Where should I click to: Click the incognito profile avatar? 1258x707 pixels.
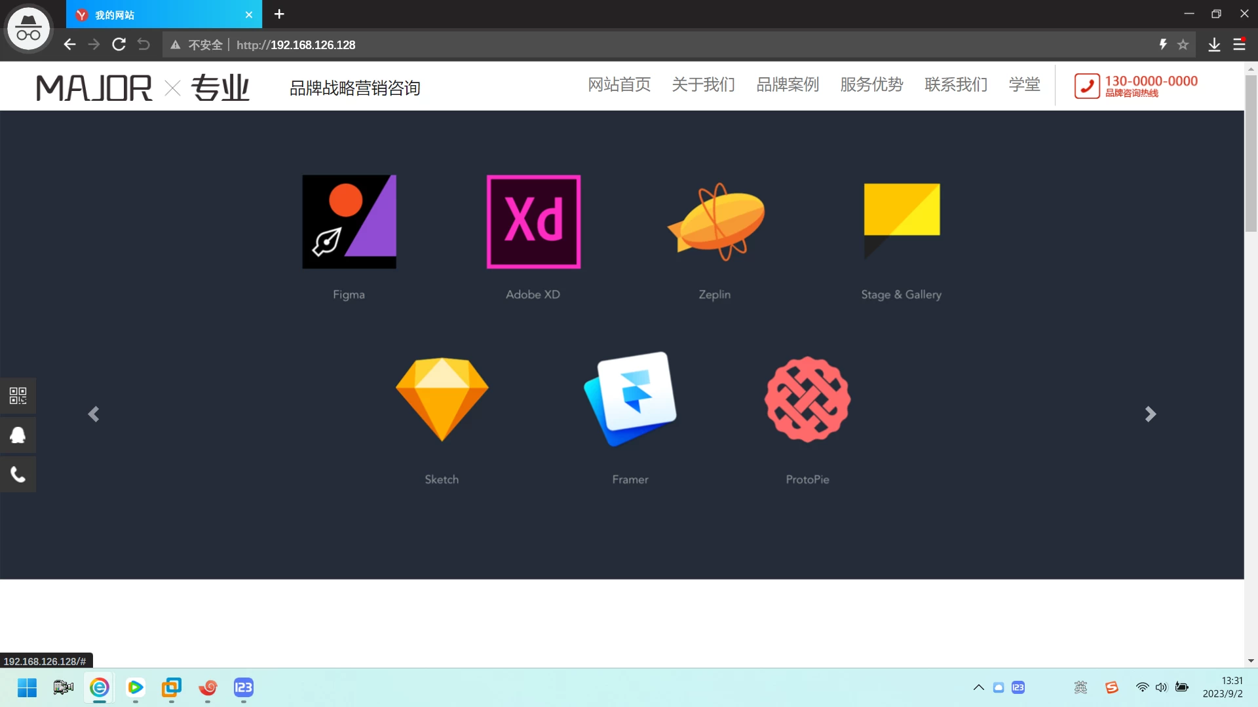click(28, 29)
